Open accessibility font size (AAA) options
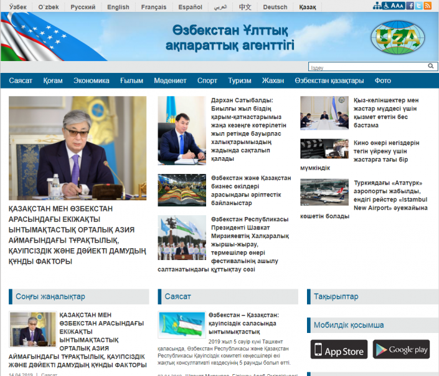Screen dimensions: 439x376 (394, 6)
